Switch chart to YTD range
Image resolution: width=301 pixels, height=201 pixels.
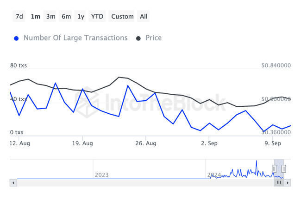[x=97, y=17]
